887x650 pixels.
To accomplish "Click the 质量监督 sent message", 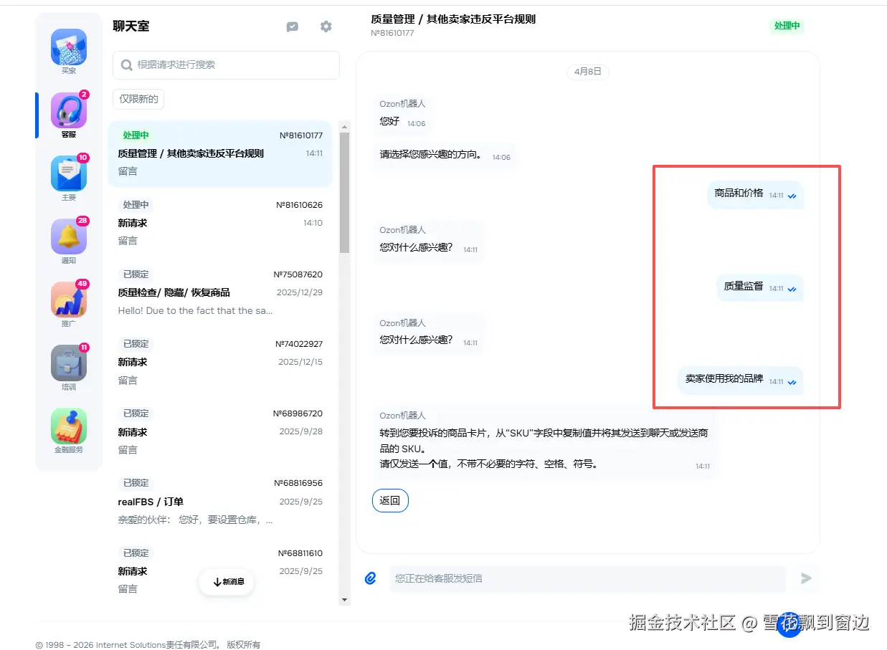I will pyautogui.click(x=760, y=287).
